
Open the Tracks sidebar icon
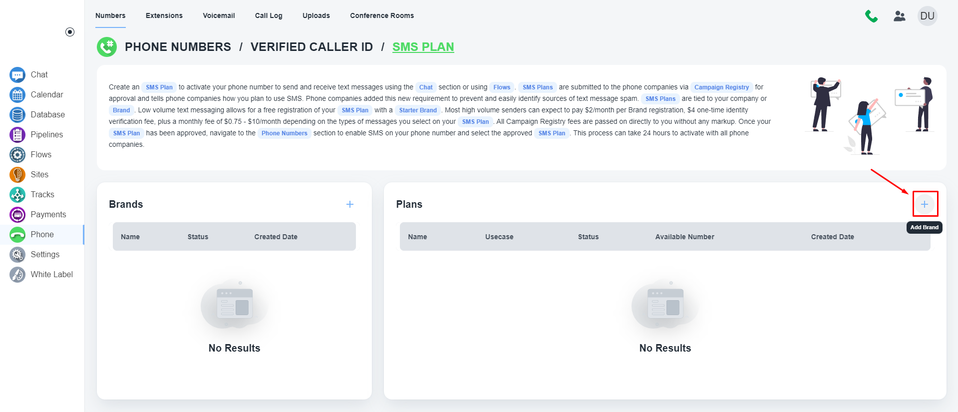(x=17, y=194)
